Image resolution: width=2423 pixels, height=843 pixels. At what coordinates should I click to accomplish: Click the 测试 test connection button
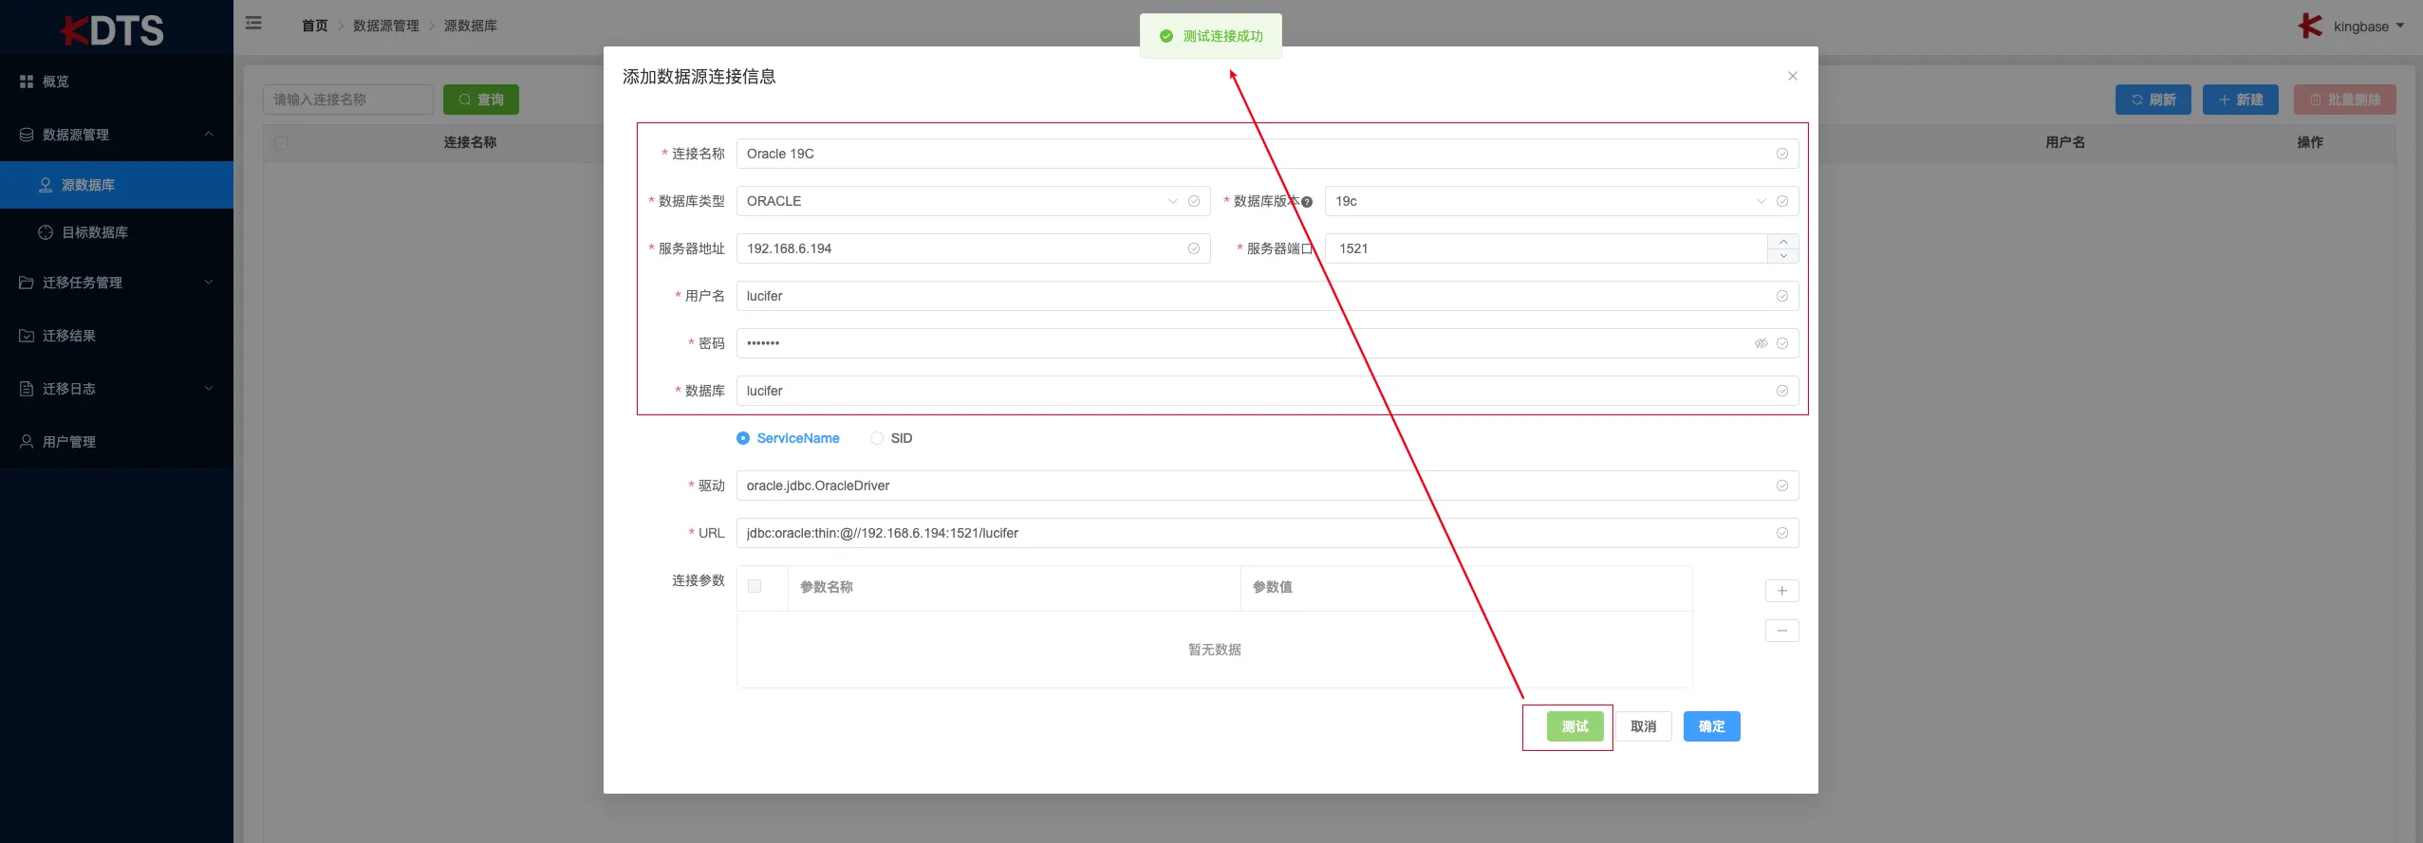(1575, 726)
